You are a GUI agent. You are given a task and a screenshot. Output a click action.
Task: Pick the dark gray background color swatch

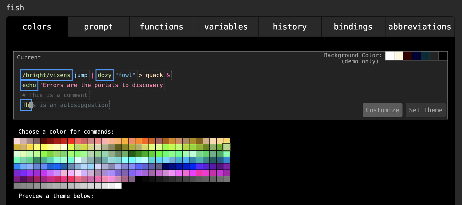(x=434, y=56)
